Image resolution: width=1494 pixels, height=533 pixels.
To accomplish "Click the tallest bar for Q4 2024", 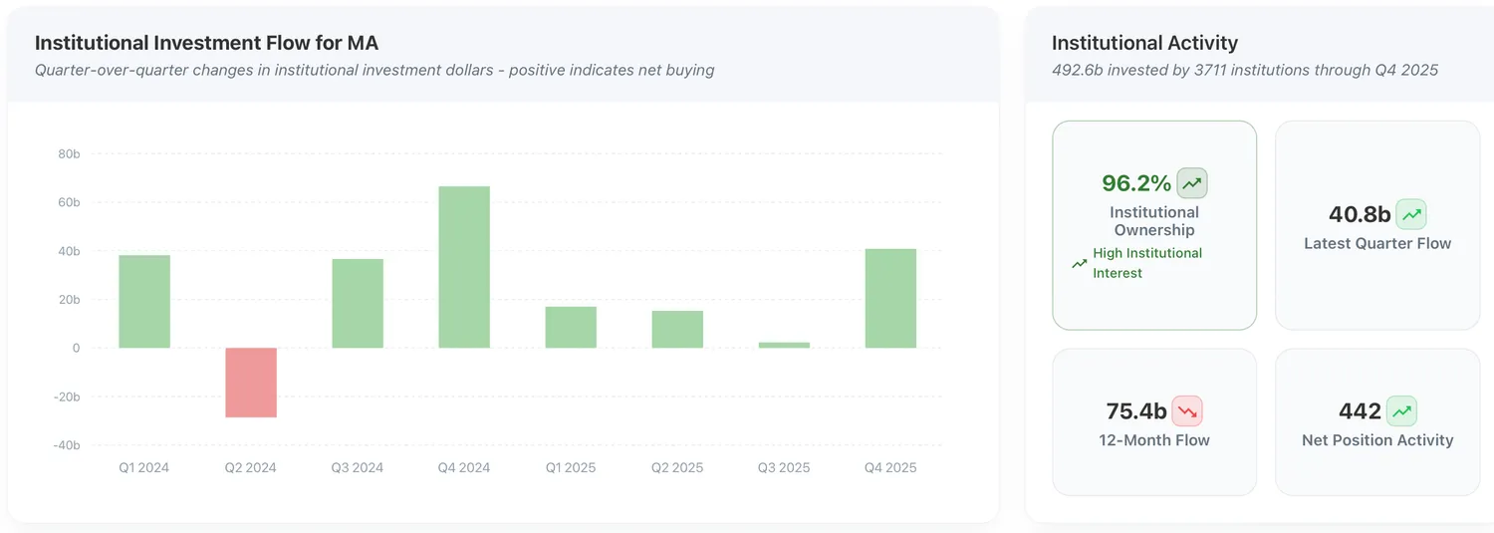I will [464, 267].
